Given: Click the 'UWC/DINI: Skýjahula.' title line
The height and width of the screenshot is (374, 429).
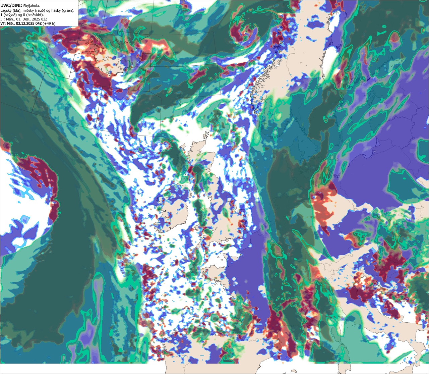Looking at the screenshot, I should pyautogui.click(x=20, y=5).
